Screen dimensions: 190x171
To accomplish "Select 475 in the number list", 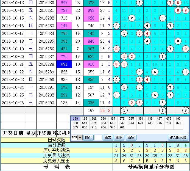I will coord(169,118).
